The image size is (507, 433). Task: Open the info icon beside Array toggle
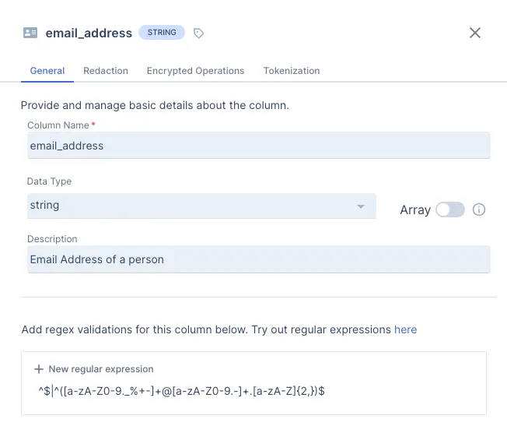coord(480,209)
